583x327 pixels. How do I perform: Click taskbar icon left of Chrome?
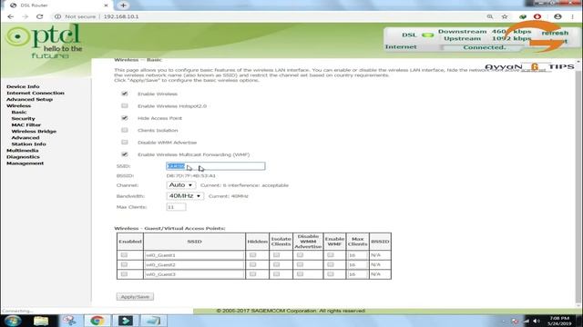(69, 321)
